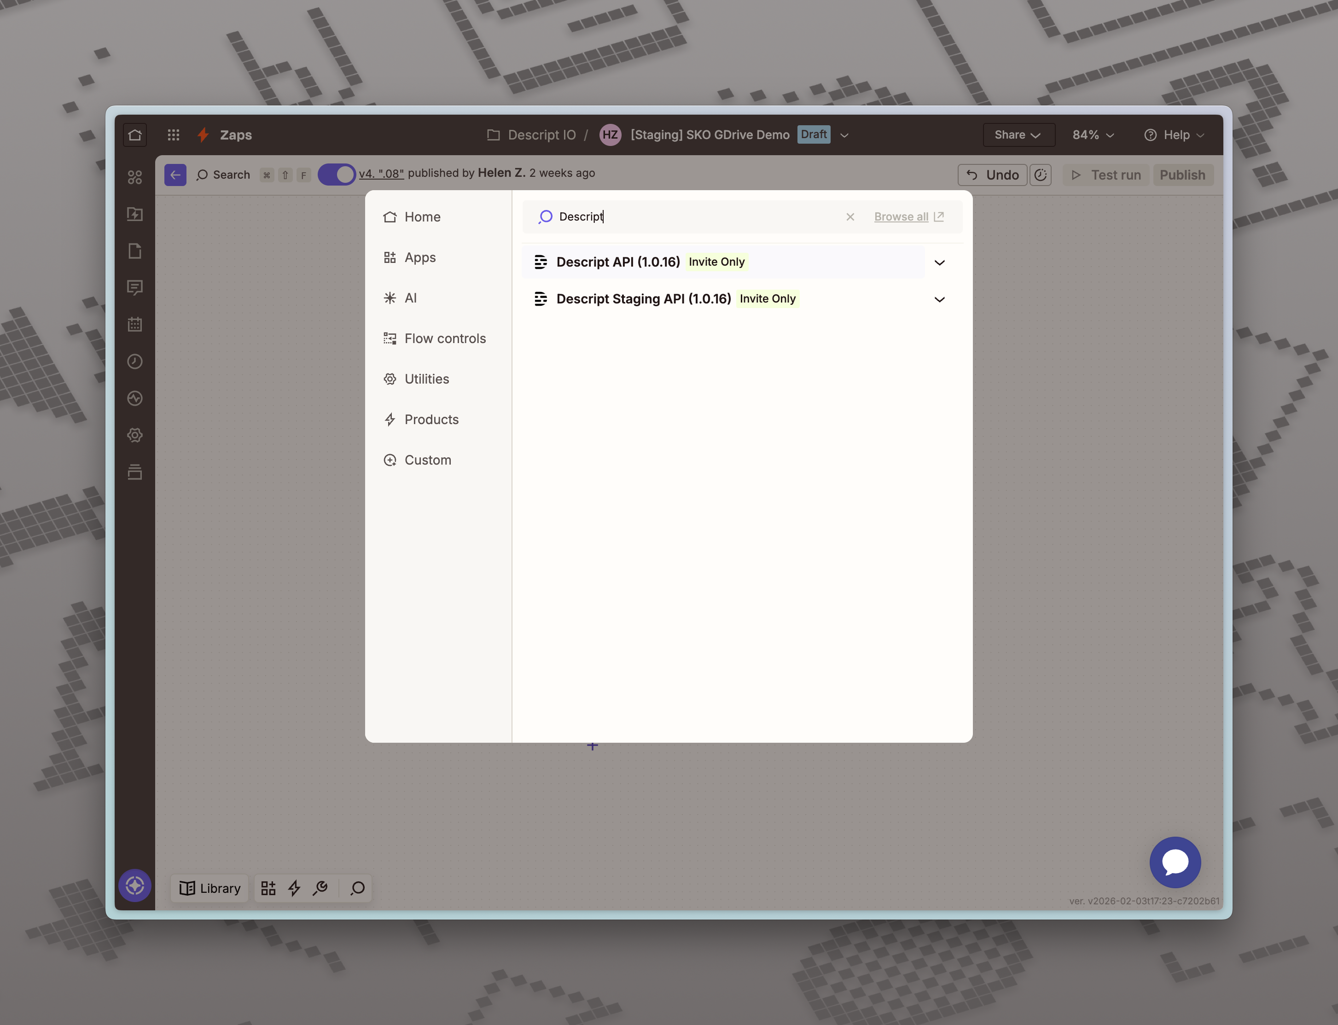This screenshot has width=1338, height=1025.
Task: Click the Descript search input field
Action: tap(689, 216)
